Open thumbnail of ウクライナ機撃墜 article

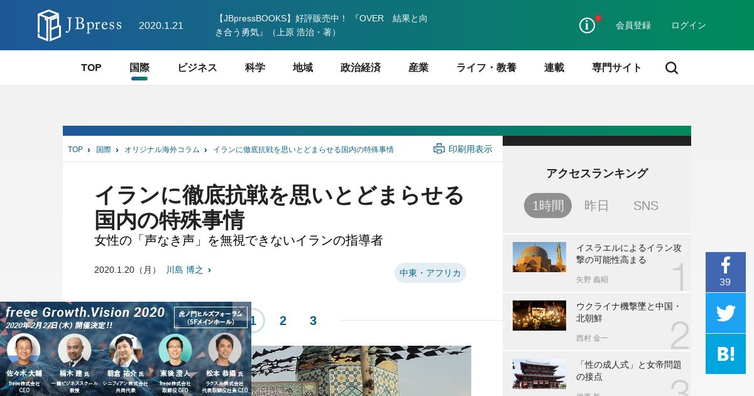click(x=539, y=316)
